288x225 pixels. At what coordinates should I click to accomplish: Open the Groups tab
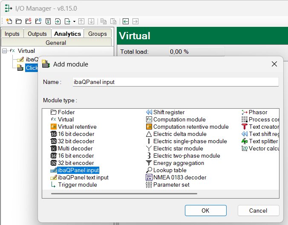pyautogui.click(x=97, y=34)
